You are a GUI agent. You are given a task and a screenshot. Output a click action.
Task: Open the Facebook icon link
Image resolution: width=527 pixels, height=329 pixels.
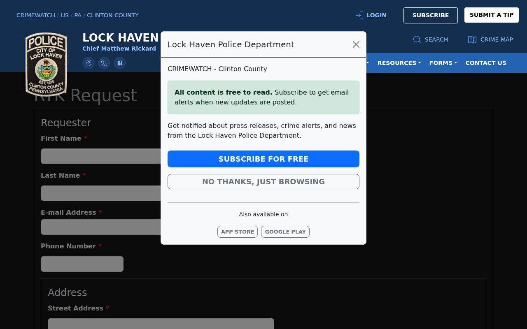pos(120,63)
